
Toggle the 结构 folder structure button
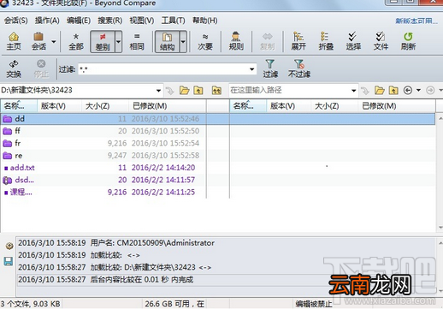coord(167,42)
